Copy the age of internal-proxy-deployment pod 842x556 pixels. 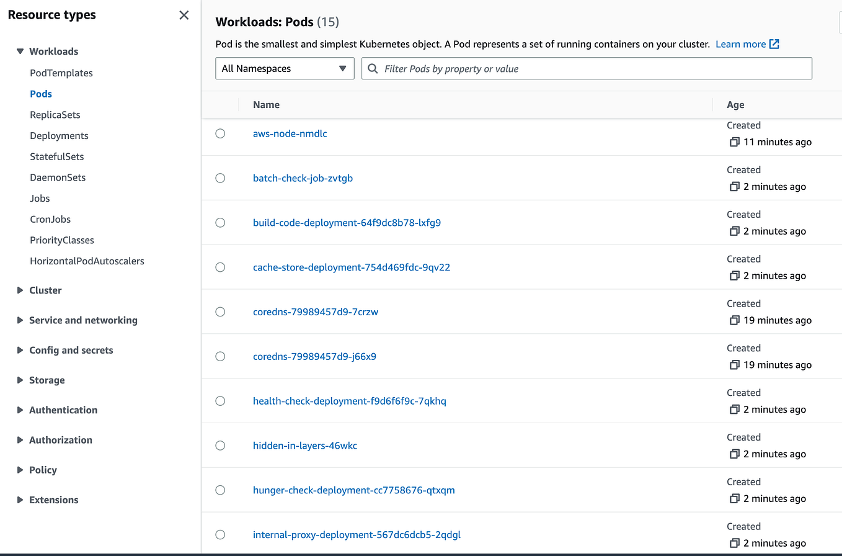click(x=735, y=542)
